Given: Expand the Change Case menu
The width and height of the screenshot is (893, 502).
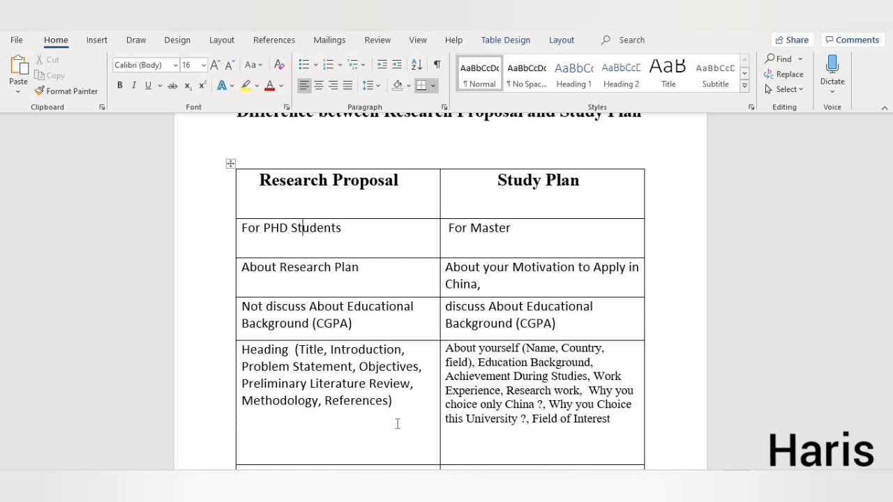Looking at the screenshot, I should click(x=253, y=65).
